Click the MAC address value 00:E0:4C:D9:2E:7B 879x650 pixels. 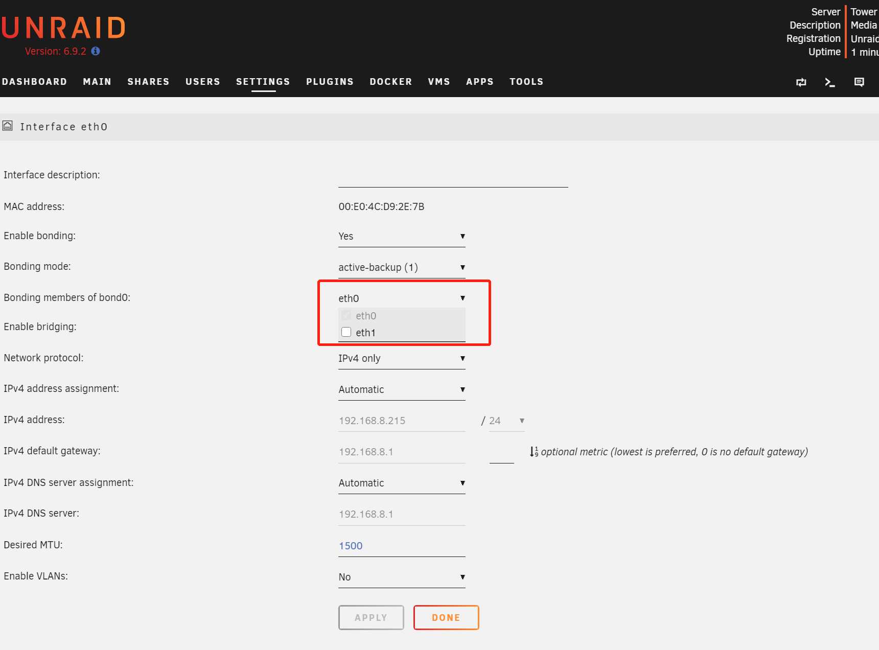pos(381,206)
